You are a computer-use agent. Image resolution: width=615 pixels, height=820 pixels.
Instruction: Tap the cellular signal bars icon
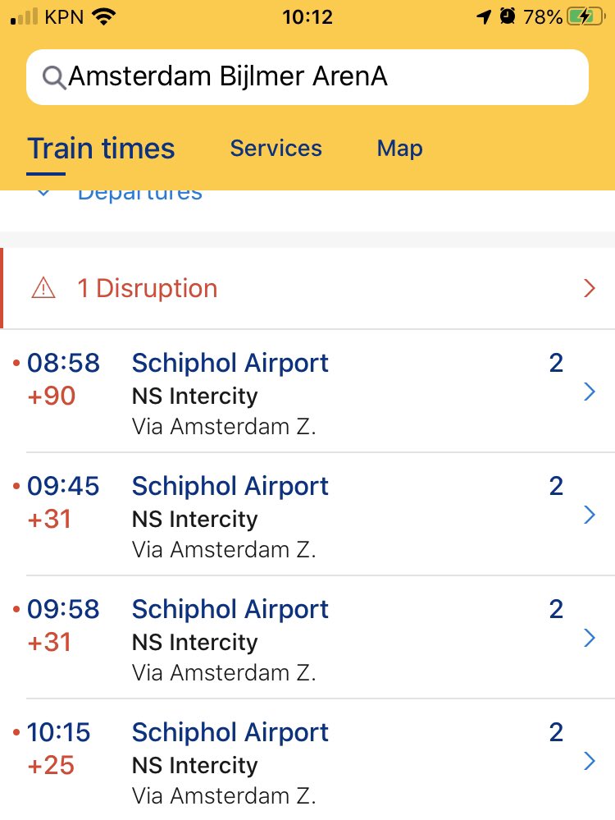pos(24,16)
